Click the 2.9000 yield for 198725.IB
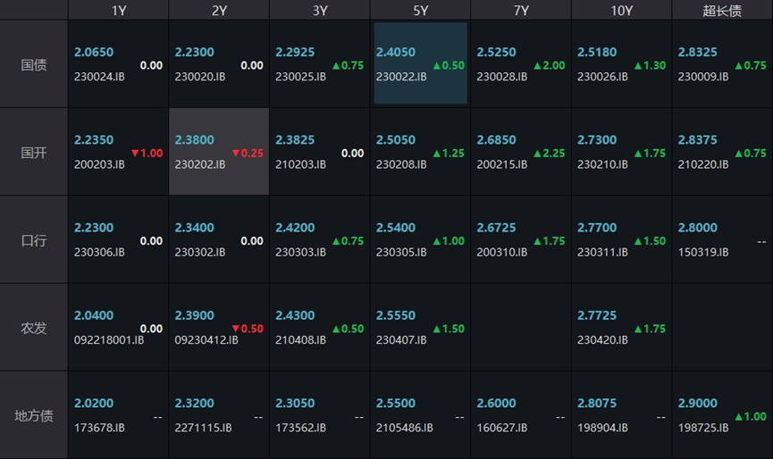The image size is (773, 459). 697,404
